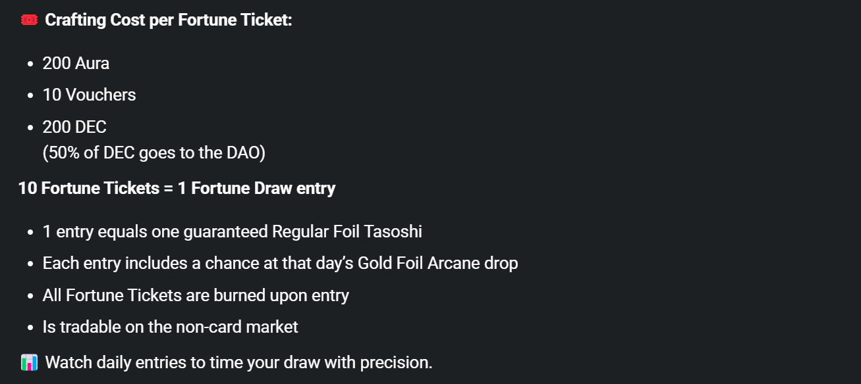Click the bullet before 200 DEC
The height and width of the screenshot is (384, 861).
30,128
